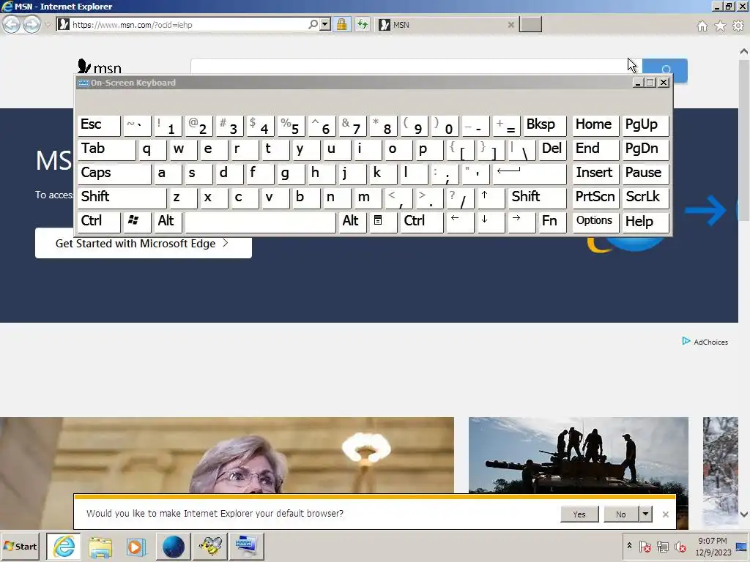Click No in default browser prompt
This screenshot has width=750, height=562.
point(621,514)
